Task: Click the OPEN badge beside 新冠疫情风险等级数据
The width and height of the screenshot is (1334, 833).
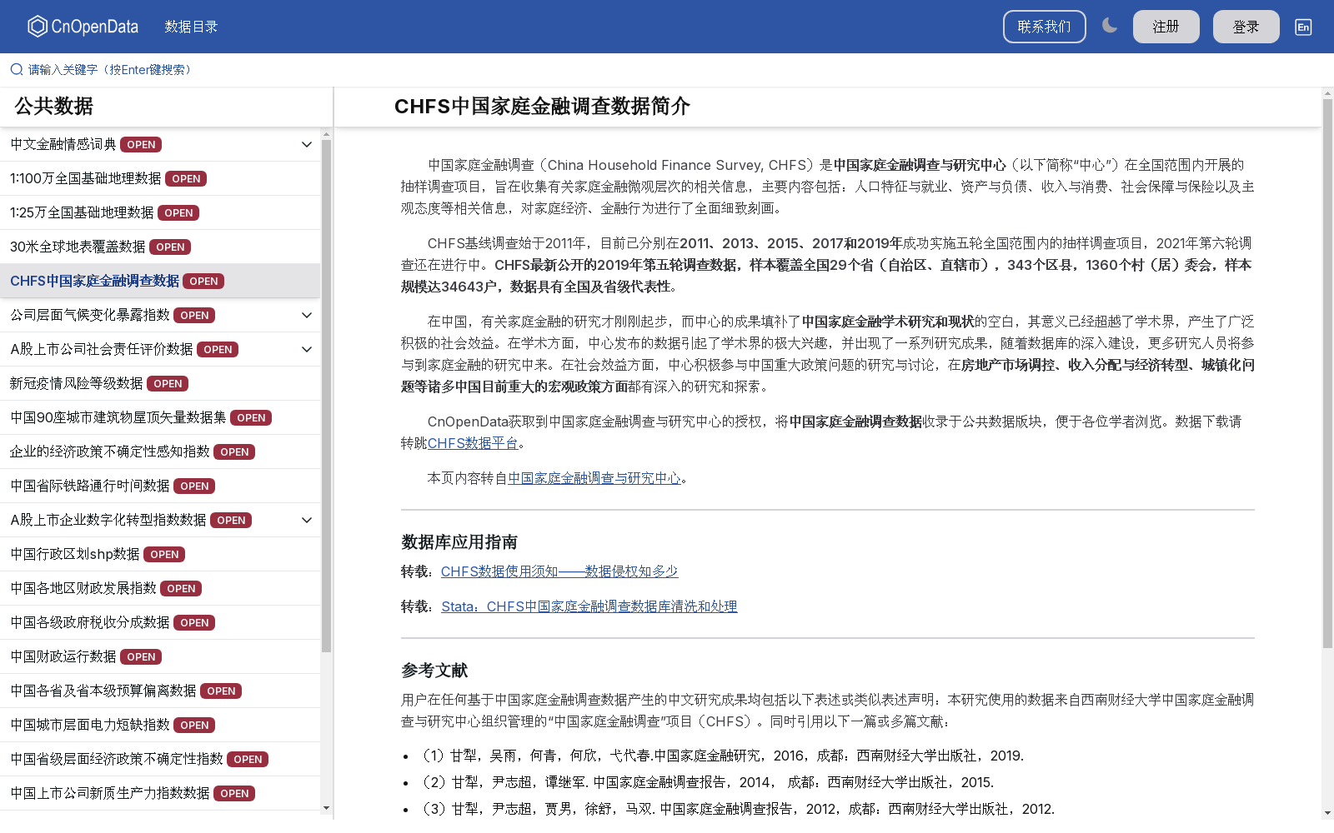Action: [168, 383]
